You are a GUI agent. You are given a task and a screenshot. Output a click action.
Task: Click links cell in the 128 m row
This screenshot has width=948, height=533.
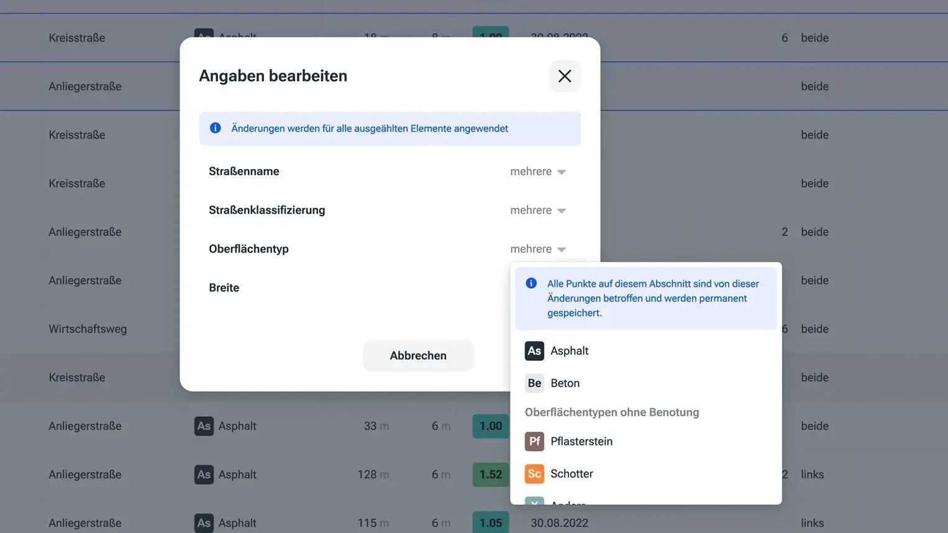point(812,475)
